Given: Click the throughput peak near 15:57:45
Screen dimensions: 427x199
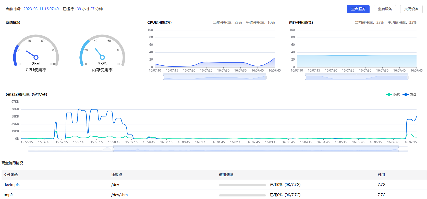Looking at the screenshot, I should (x=79, y=109).
